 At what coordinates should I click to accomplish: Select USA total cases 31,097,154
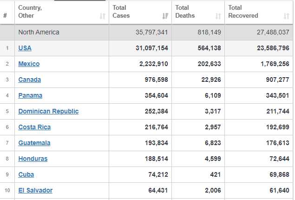pos(152,48)
